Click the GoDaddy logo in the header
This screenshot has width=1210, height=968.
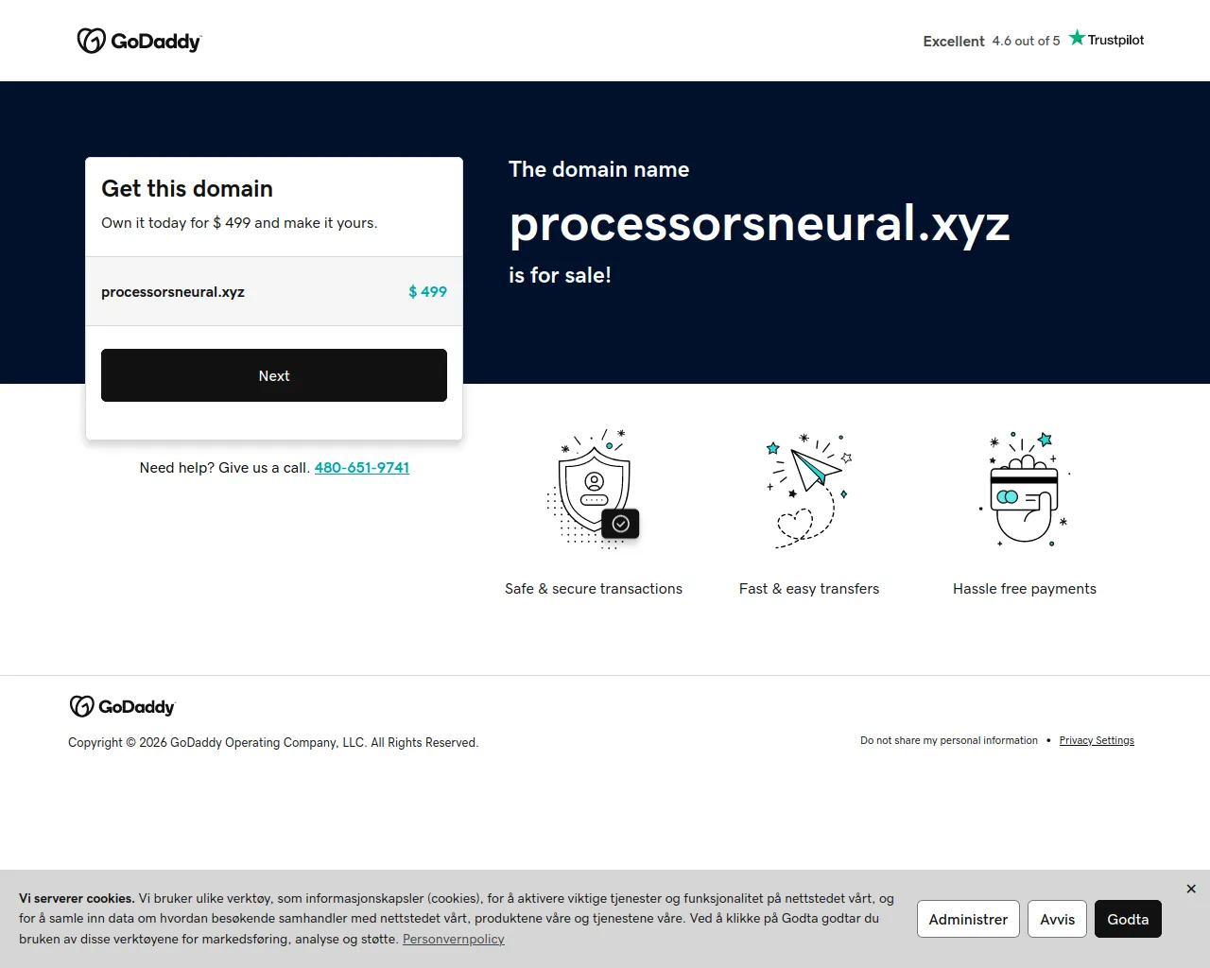pos(139,41)
